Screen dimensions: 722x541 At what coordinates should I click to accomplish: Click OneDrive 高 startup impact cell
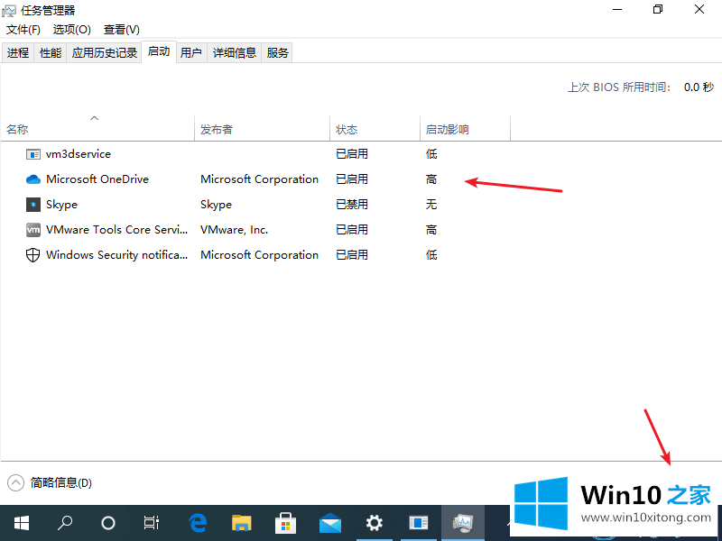(431, 179)
